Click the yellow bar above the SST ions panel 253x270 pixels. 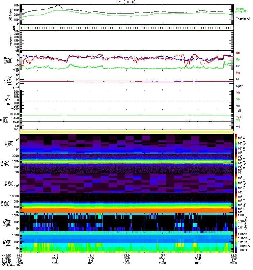coord(126,132)
